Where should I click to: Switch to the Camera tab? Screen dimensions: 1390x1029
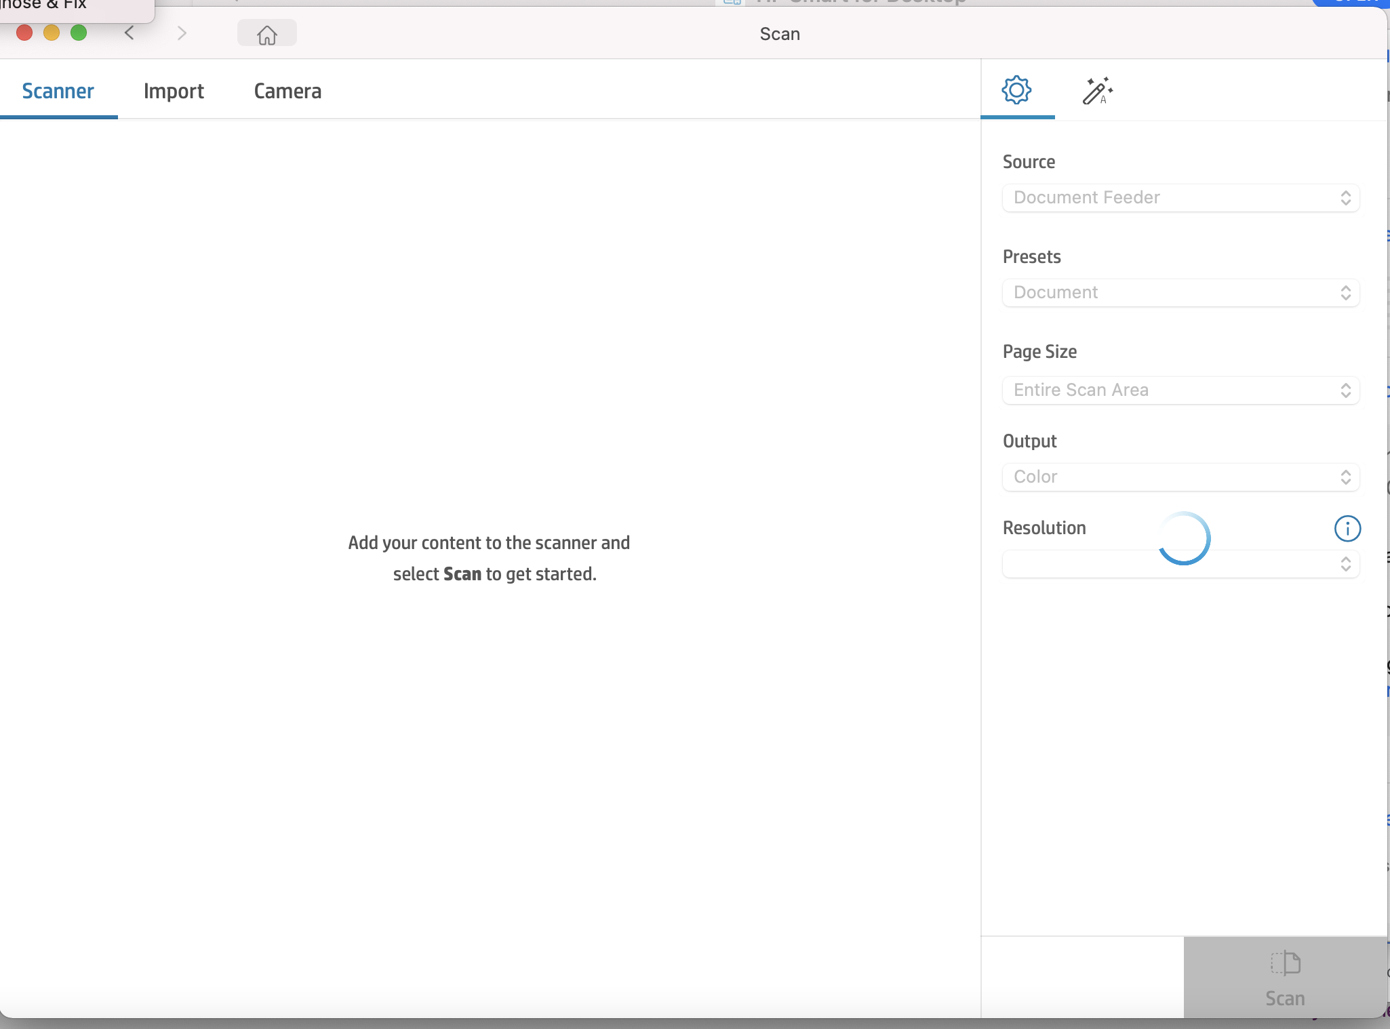287,91
